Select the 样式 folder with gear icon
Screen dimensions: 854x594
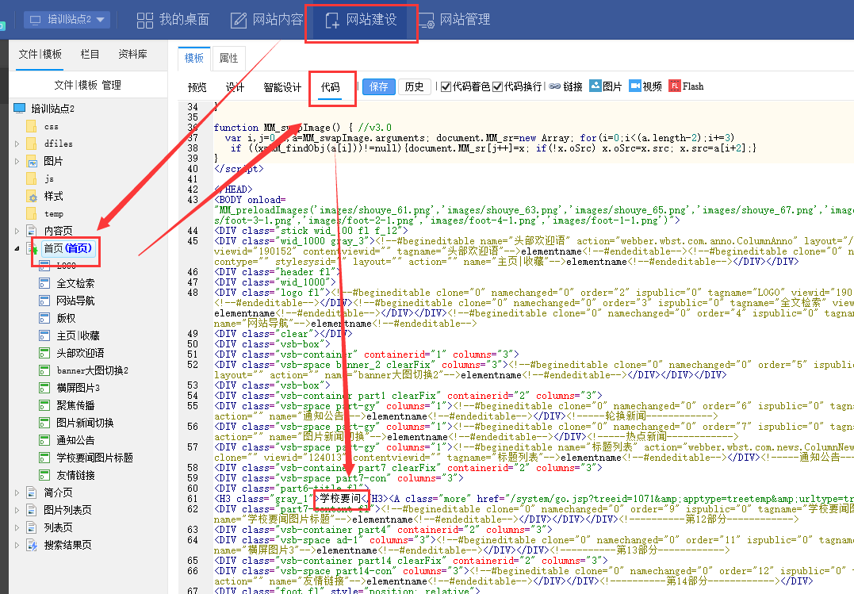click(33, 196)
